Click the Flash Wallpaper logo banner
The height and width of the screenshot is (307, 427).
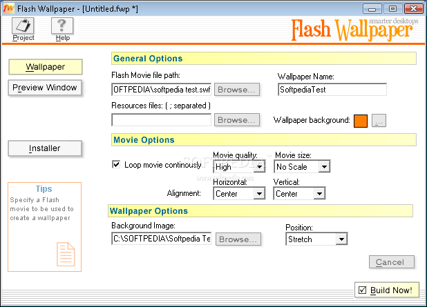pyautogui.click(x=354, y=30)
